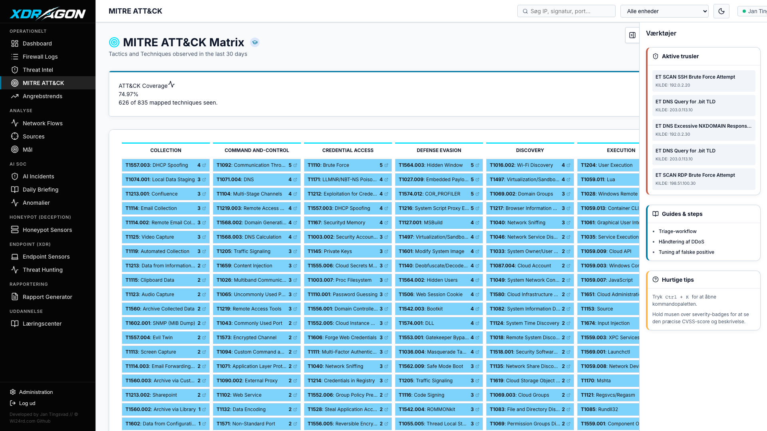Open the Dashboard page
The image size is (767, 431).
click(48, 43)
